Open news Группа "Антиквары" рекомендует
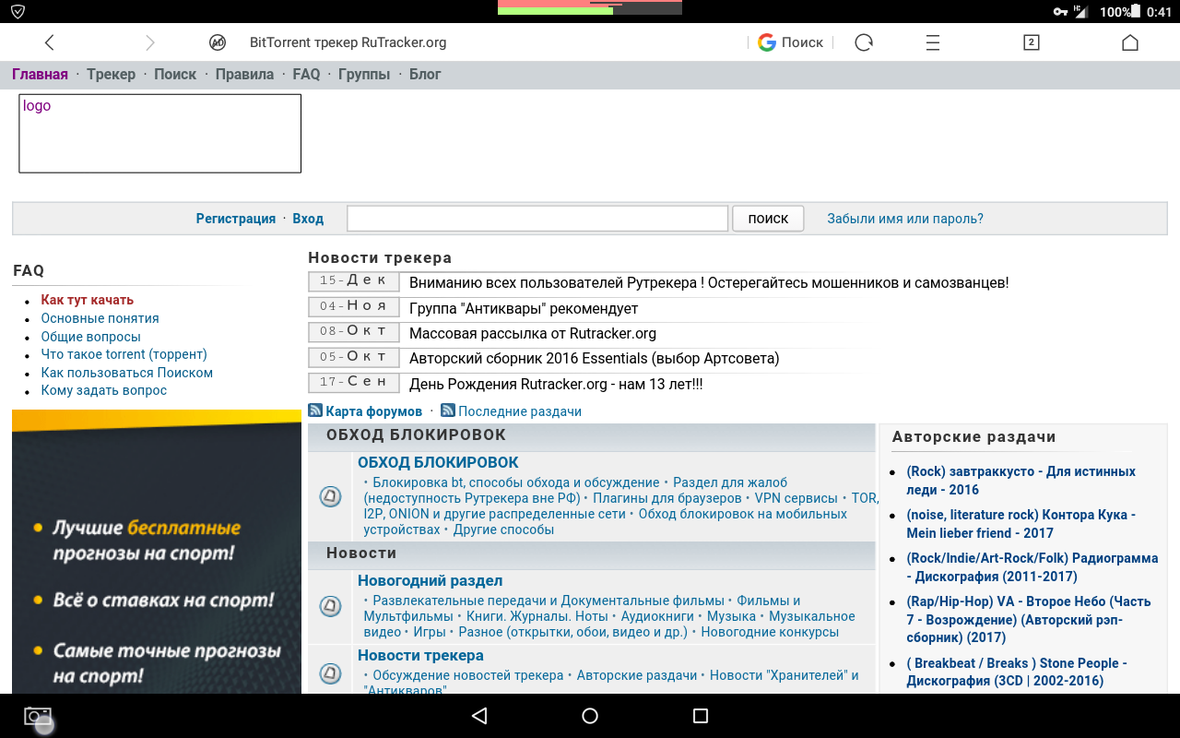The image size is (1180, 738). (524, 308)
